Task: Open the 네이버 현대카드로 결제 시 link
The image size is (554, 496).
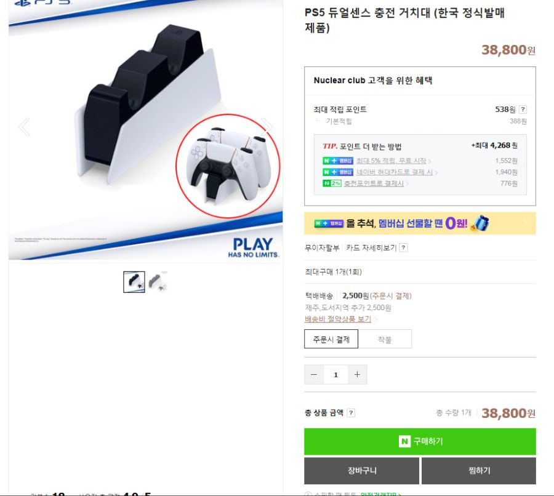Action: (x=395, y=172)
